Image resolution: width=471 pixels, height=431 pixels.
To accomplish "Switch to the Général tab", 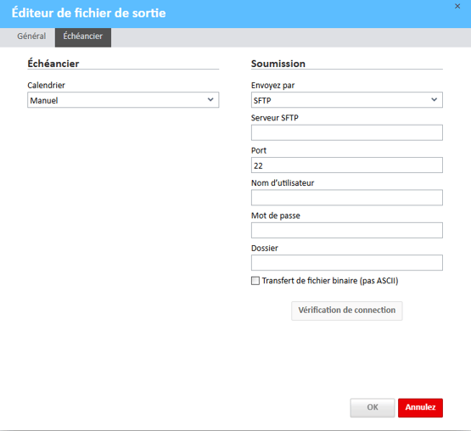I will tap(31, 36).
